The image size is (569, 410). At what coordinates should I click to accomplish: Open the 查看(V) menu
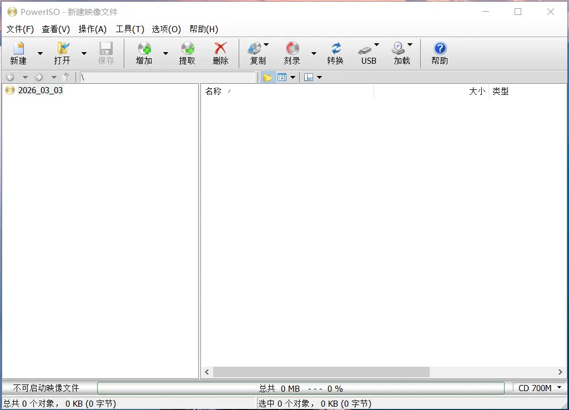pyautogui.click(x=56, y=29)
